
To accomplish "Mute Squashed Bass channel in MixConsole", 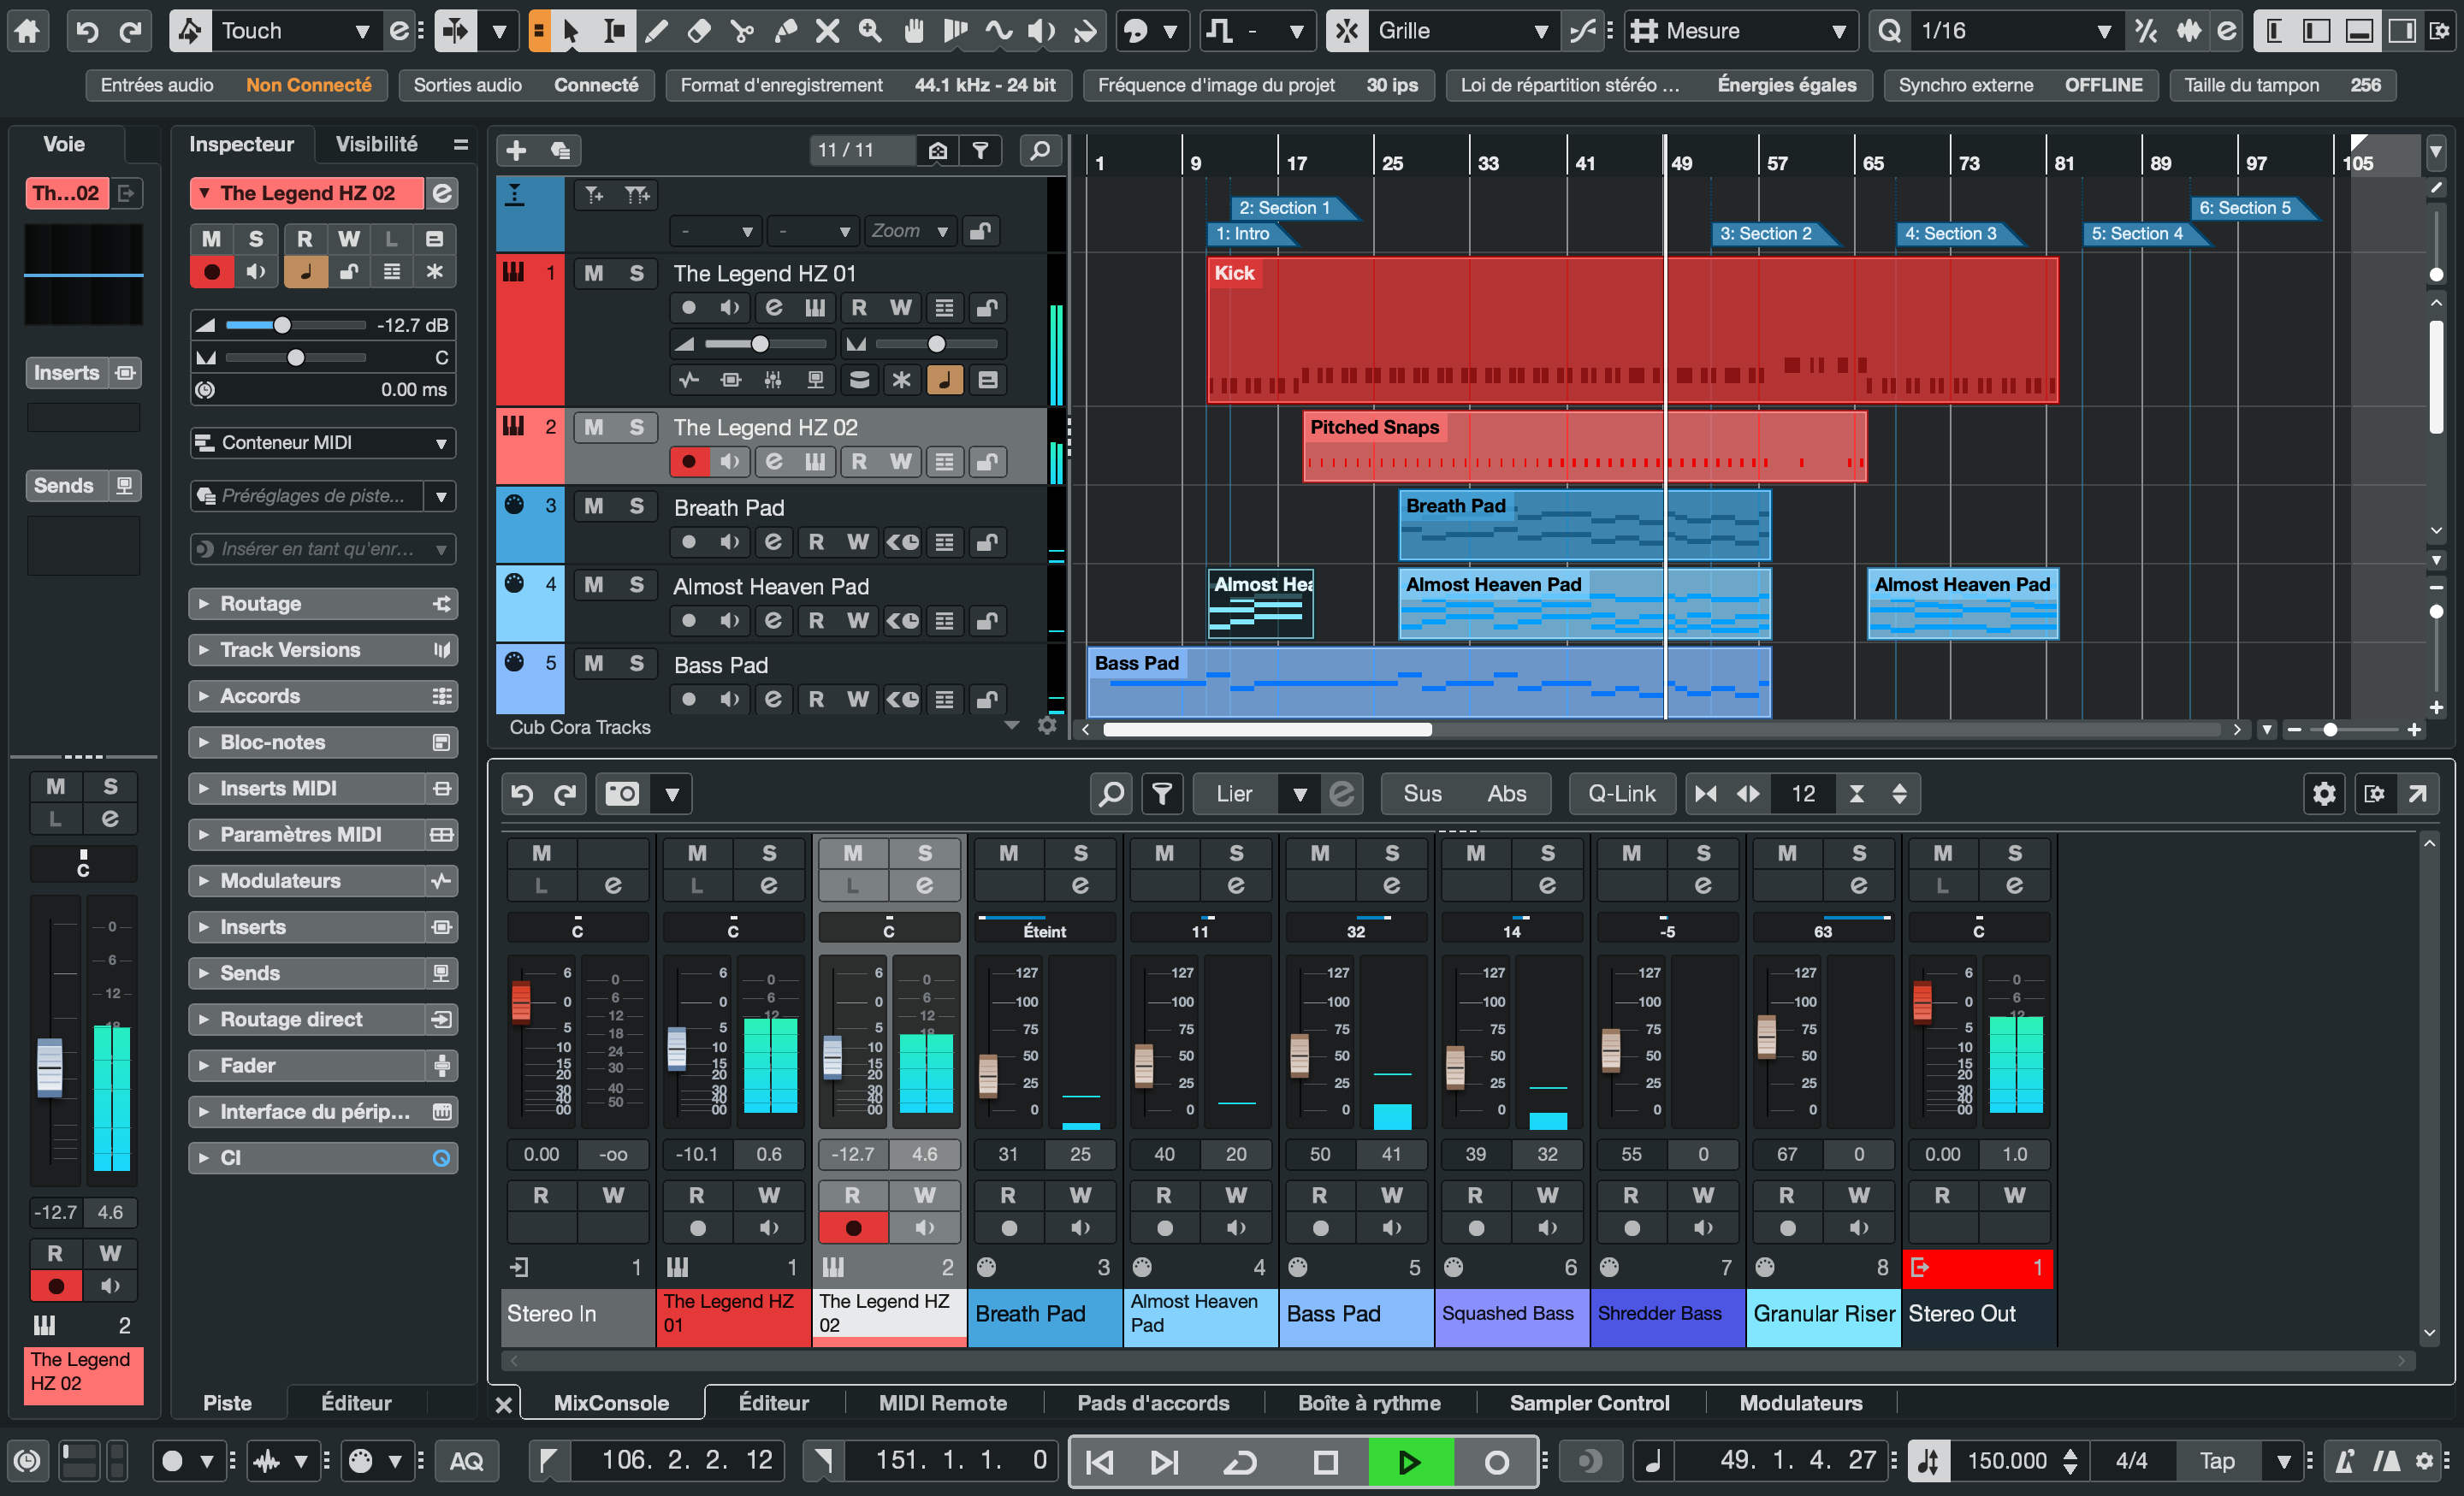I will coord(1475,853).
